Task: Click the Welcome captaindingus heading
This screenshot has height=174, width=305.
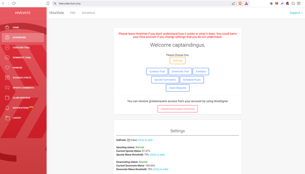Action: coord(178,45)
